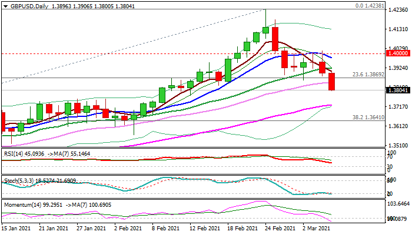Click the last red candle on the chart
Image resolution: width=412 pixels, height=235 pixels.
(332, 82)
